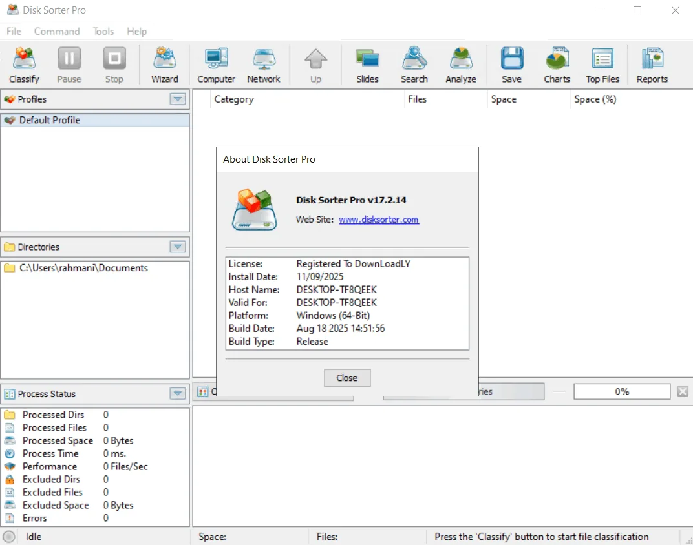Show the Top Files list
693x545 pixels.
(x=602, y=65)
